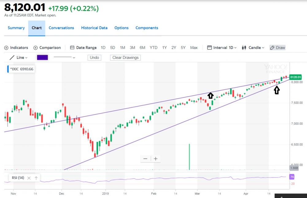Toggle the Draw pencil tool
The height and width of the screenshot is (198, 307).
coord(278,48)
